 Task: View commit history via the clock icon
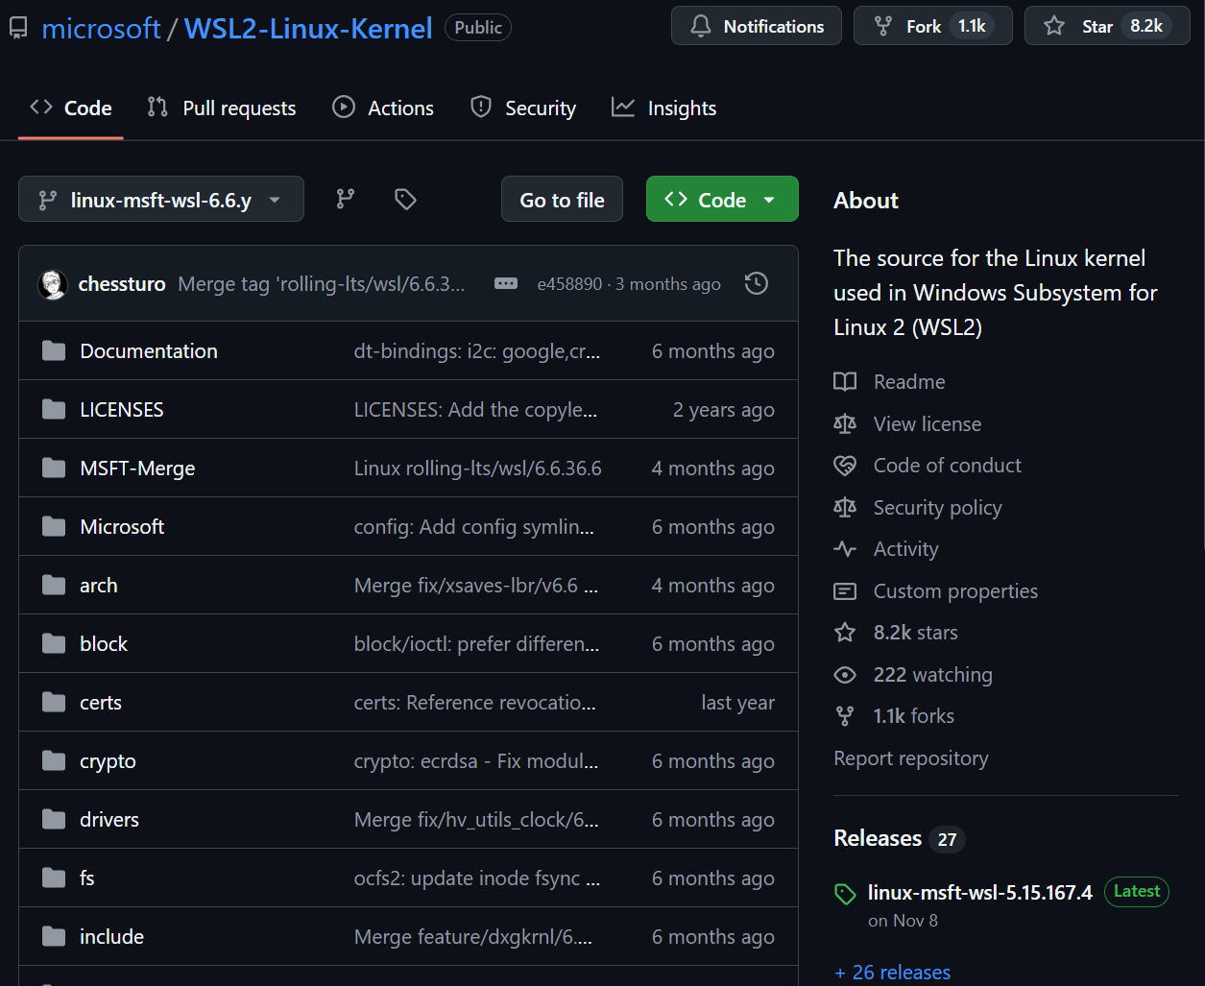(x=757, y=283)
